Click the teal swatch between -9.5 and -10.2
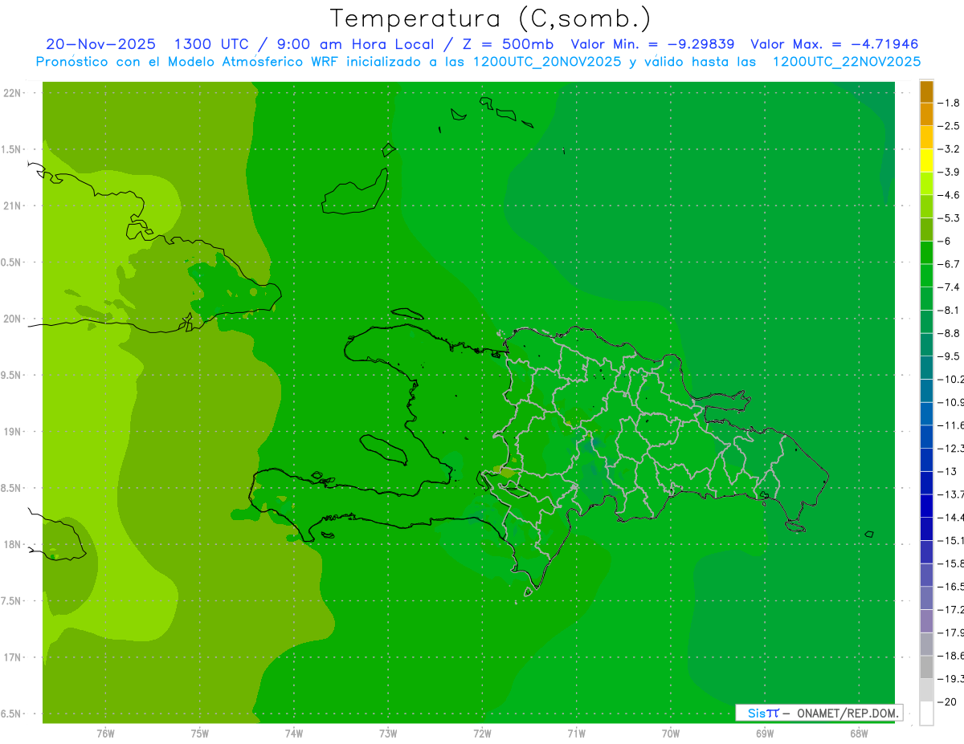This screenshot has height=744, width=964. coord(926,367)
